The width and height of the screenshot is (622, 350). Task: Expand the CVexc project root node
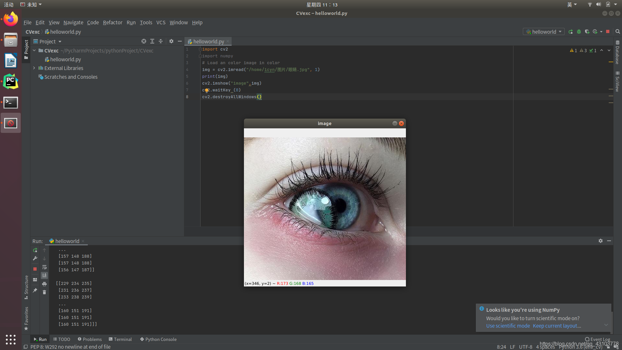35,51
